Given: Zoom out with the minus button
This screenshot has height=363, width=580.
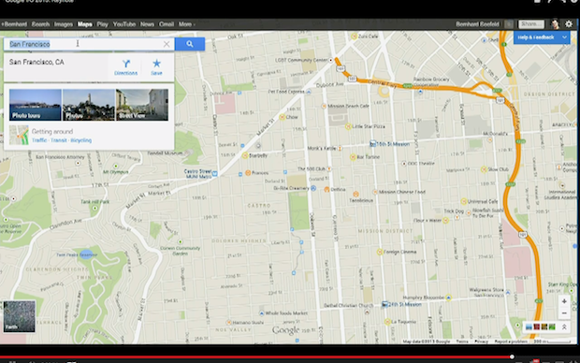Looking at the screenshot, I should [x=564, y=313].
